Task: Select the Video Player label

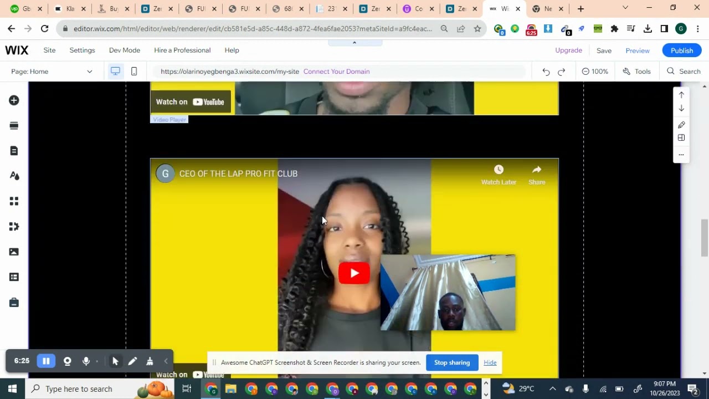Action: [169, 120]
